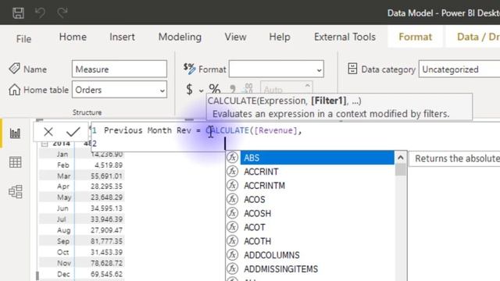Click the Undo arrow icon

pyautogui.click(x=40, y=12)
